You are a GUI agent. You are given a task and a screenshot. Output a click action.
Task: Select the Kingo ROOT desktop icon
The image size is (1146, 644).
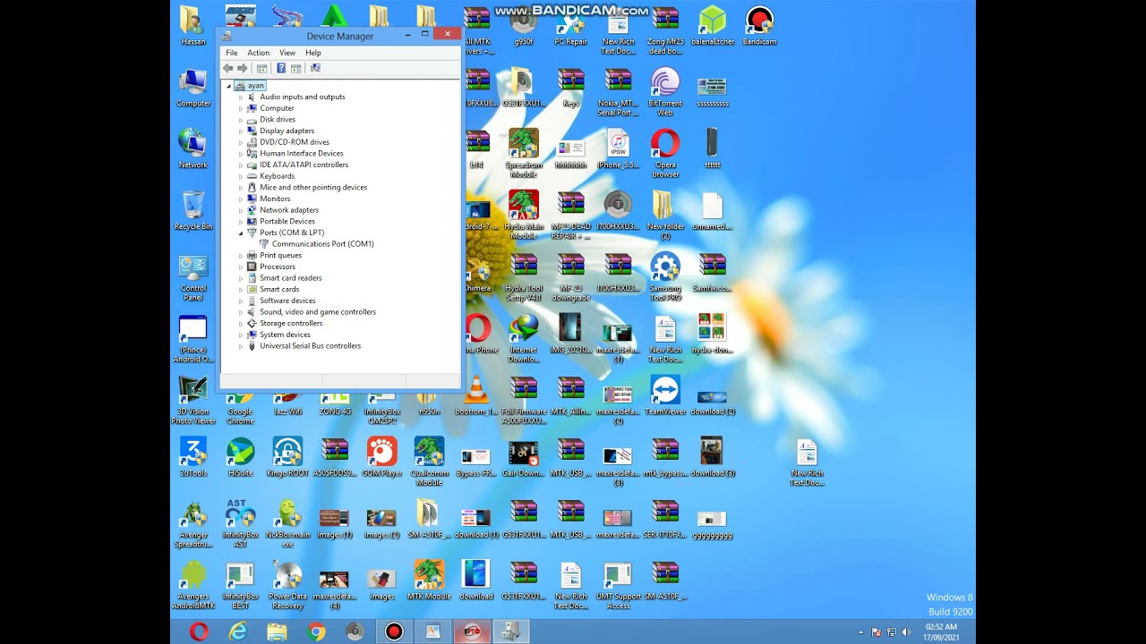[287, 456]
